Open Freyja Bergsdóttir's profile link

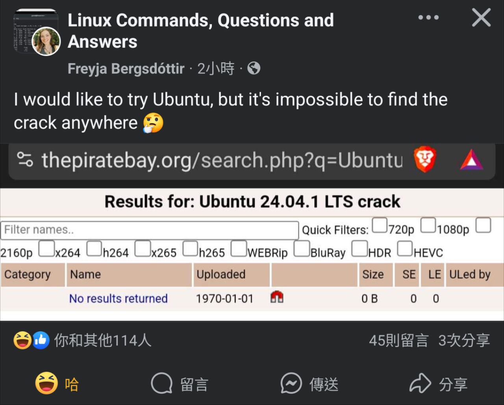(x=126, y=69)
